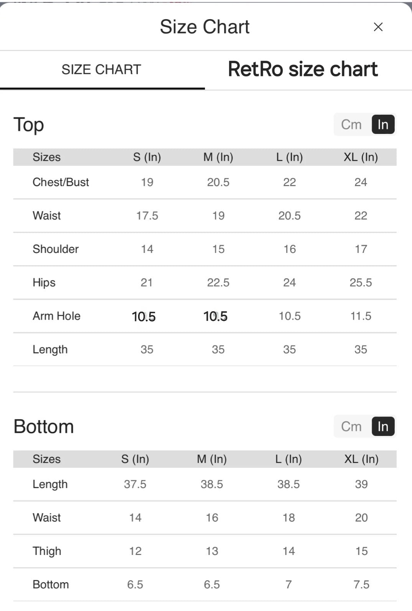This screenshot has height=611, width=412.
Task: Open the SIZE CHART tab
Action: (102, 70)
